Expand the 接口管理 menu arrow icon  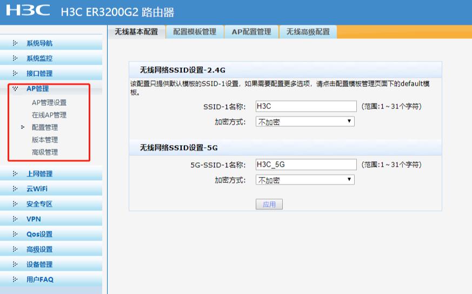click(x=15, y=73)
